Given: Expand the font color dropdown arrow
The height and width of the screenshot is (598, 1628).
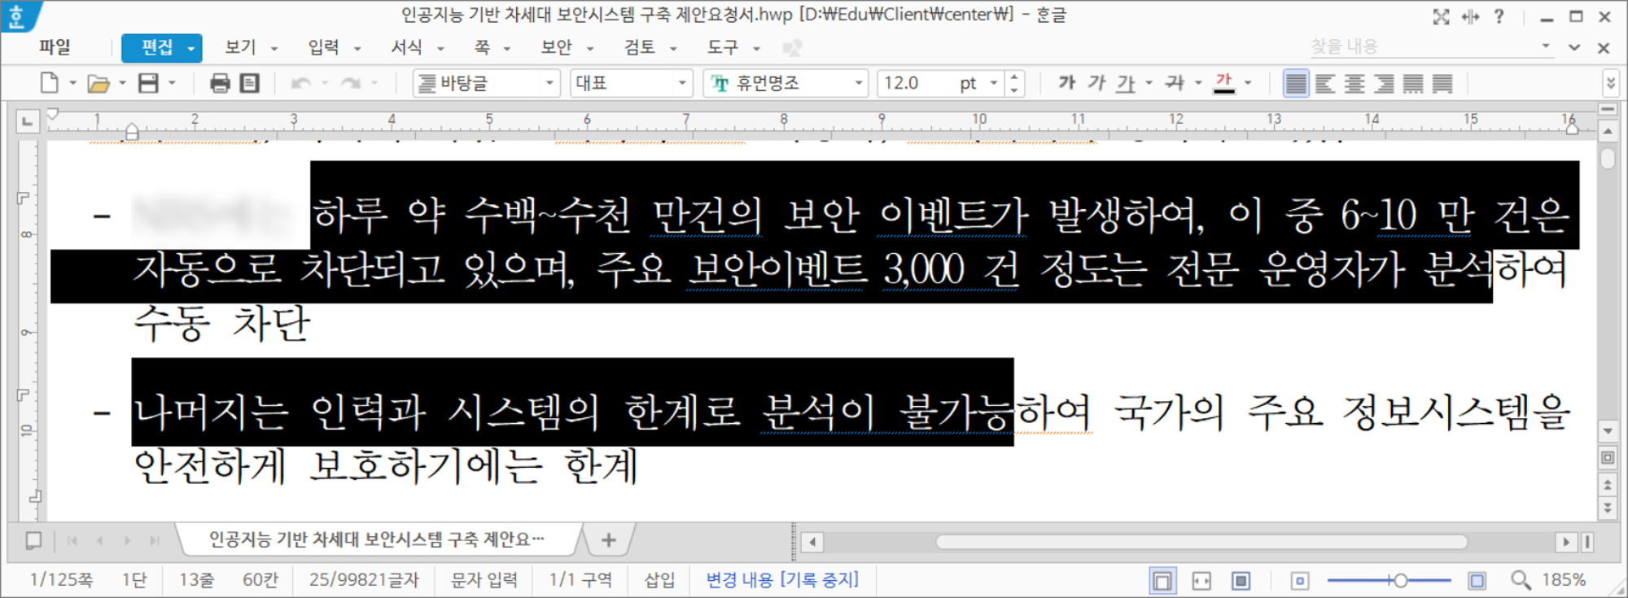Looking at the screenshot, I should [1248, 83].
